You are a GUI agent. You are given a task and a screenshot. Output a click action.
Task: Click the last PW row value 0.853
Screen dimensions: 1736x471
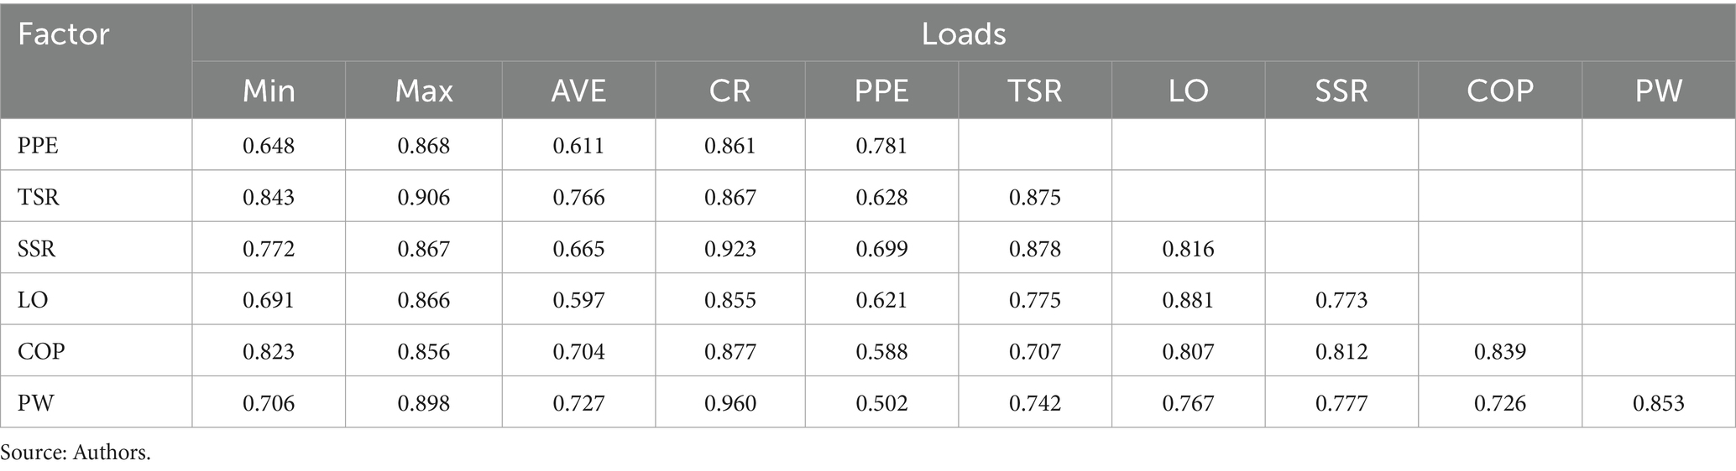click(x=1659, y=403)
